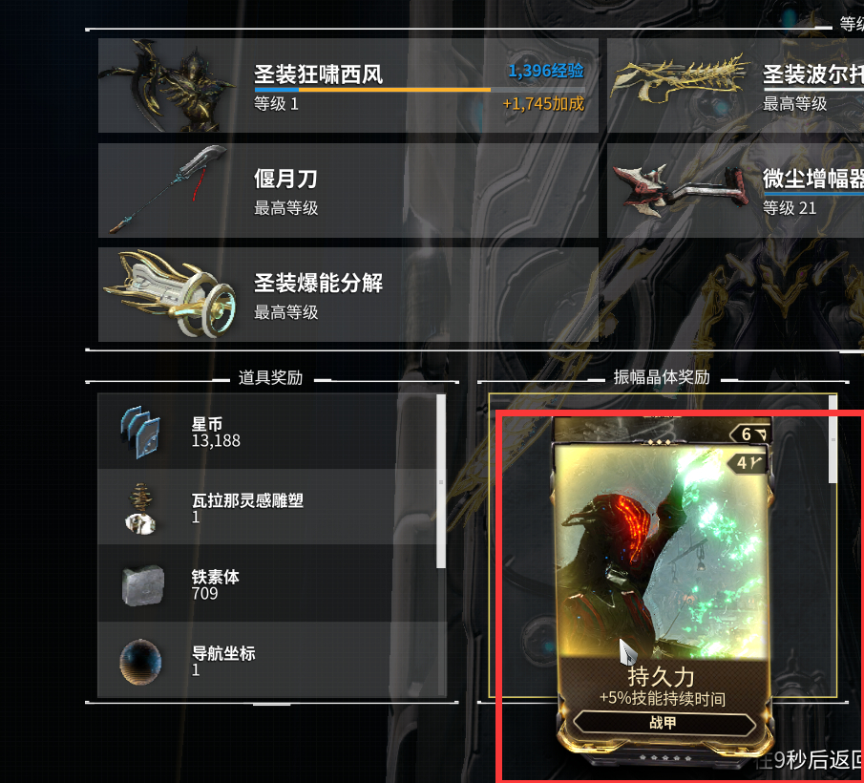
Task: Click the 星币 credits icon
Action: 140,432
